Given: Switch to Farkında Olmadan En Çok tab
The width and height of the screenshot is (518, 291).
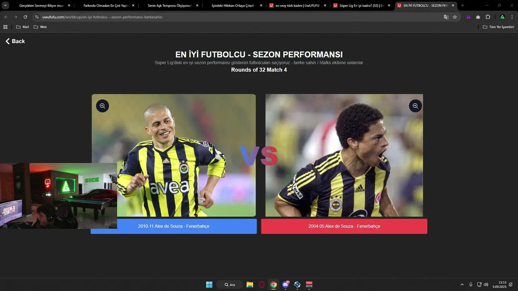Looking at the screenshot, I should tap(105, 6).
